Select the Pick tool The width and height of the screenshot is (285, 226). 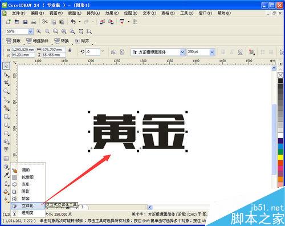6,66
